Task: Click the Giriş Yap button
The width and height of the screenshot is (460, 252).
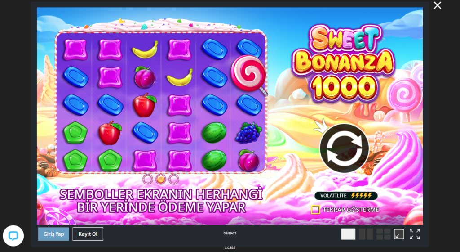Action: point(54,234)
